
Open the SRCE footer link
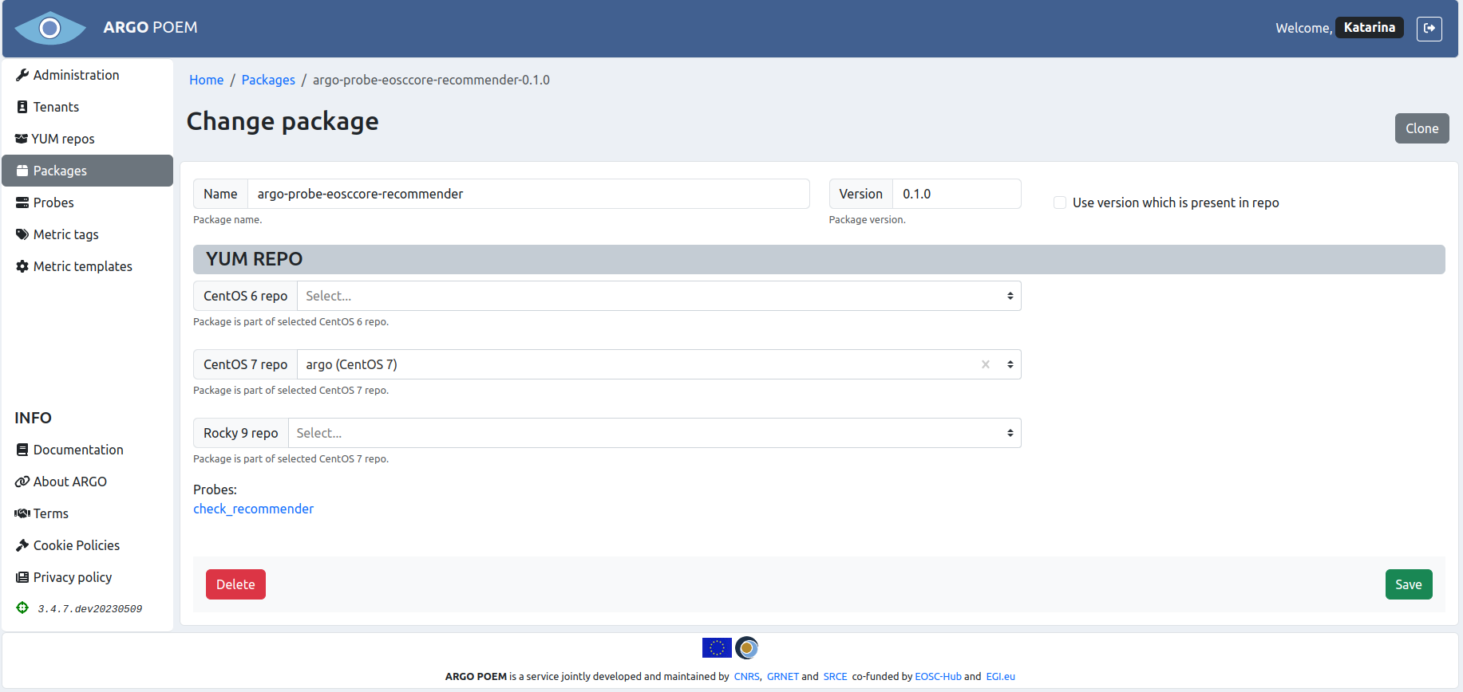[x=835, y=676]
